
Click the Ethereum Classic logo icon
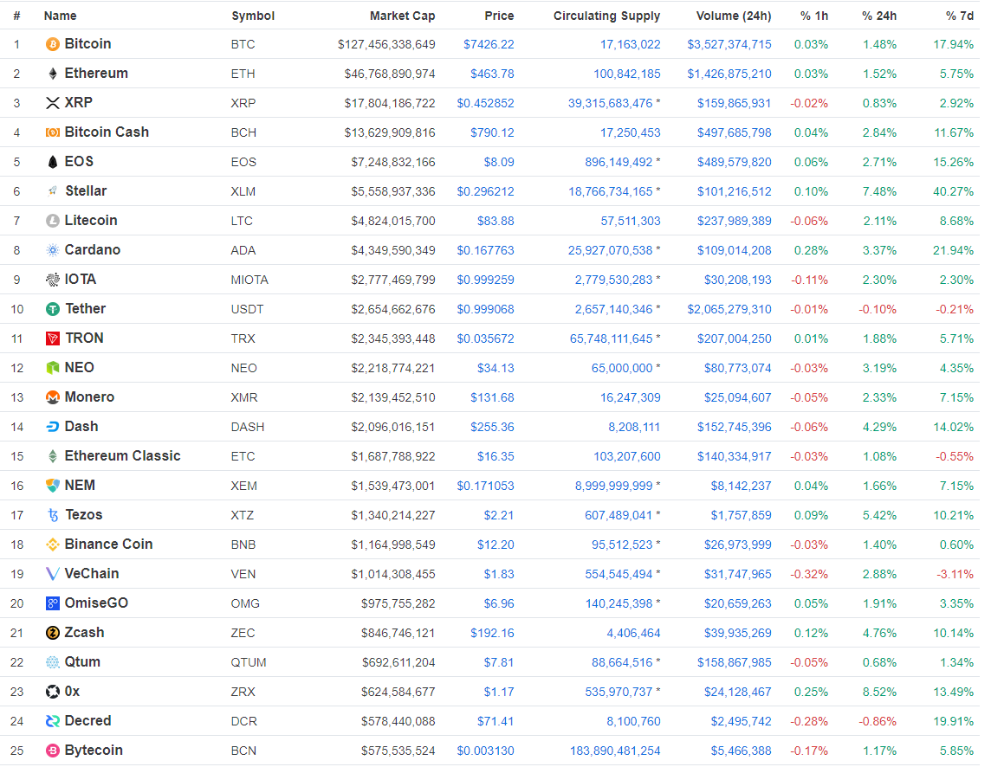(x=53, y=456)
